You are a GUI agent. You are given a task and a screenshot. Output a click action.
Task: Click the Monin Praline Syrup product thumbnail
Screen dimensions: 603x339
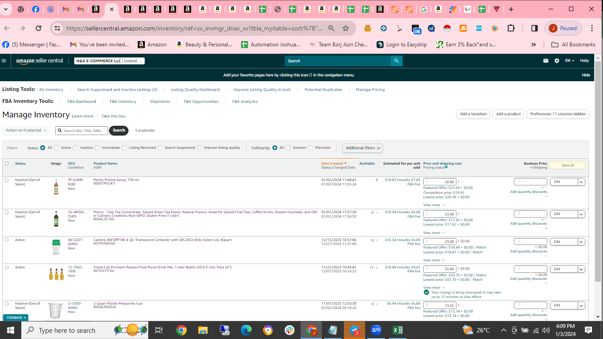point(56,187)
